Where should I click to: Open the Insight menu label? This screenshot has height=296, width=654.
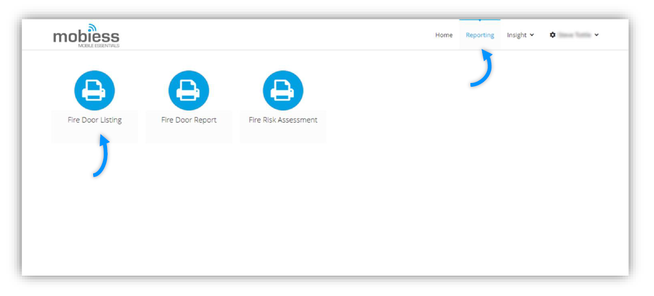pos(516,35)
